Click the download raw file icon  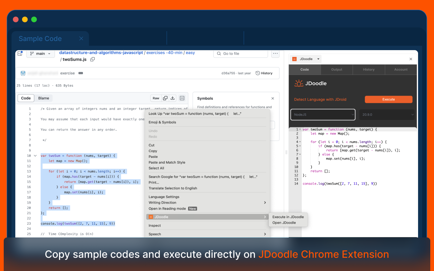pyautogui.click(x=173, y=98)
